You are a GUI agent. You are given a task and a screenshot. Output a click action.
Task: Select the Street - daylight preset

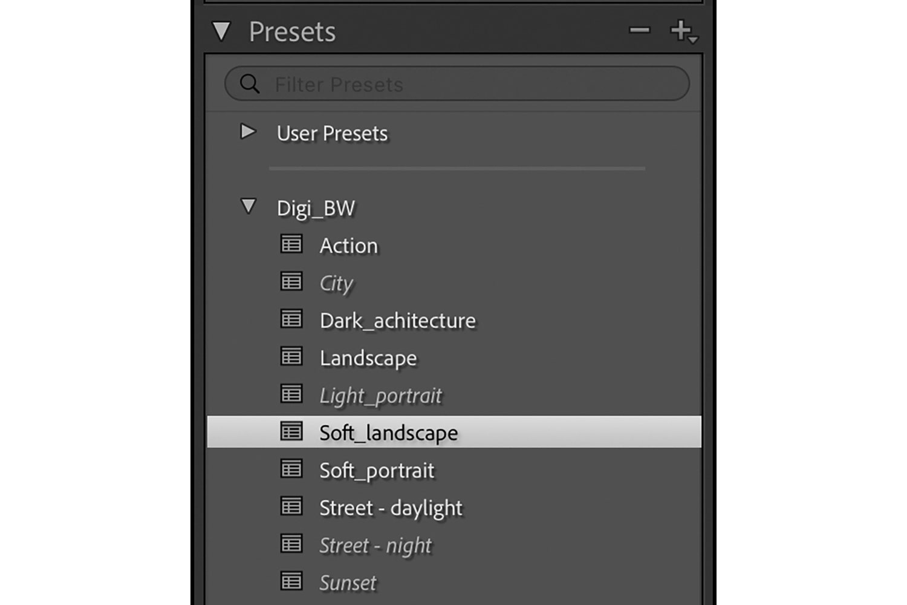391,508
